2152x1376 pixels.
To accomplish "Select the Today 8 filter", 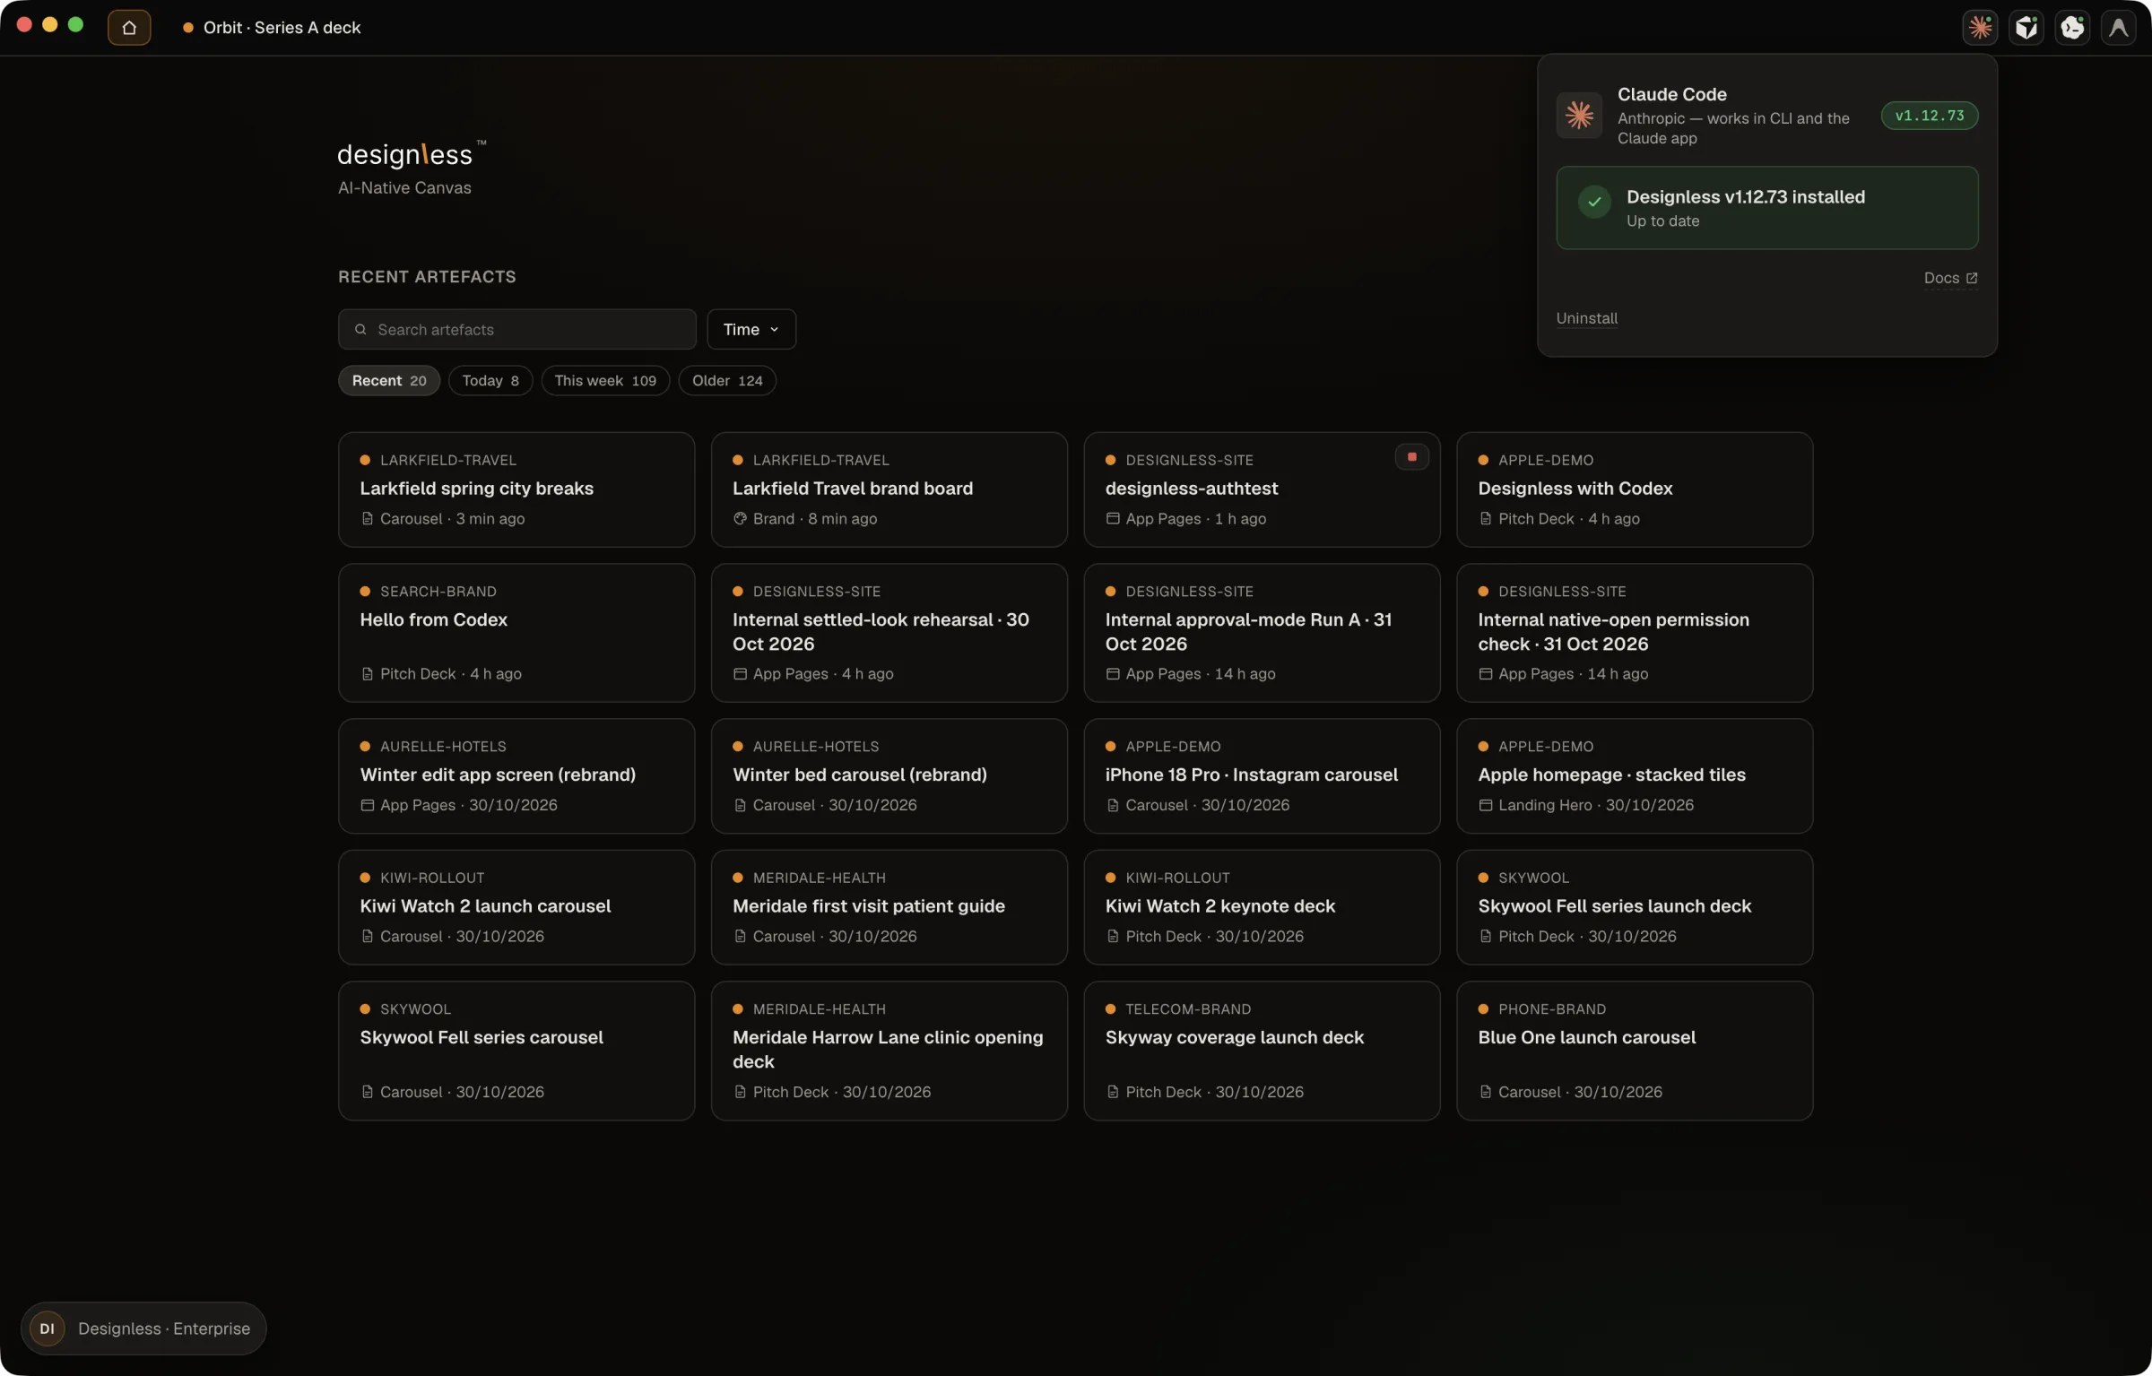I will point(490,381).
